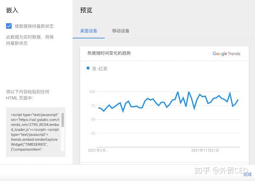255x181 pixels.
Task: Click the 75 y-axis value
Action: [x=93, y=105]
